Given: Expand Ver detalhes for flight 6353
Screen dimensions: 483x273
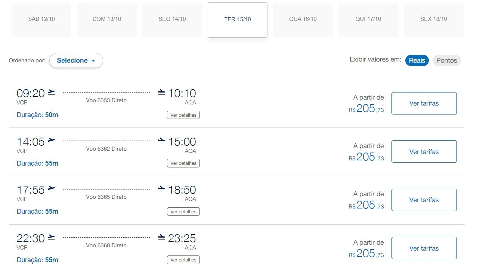Looking at the screenshot, I should click(183, 115).
